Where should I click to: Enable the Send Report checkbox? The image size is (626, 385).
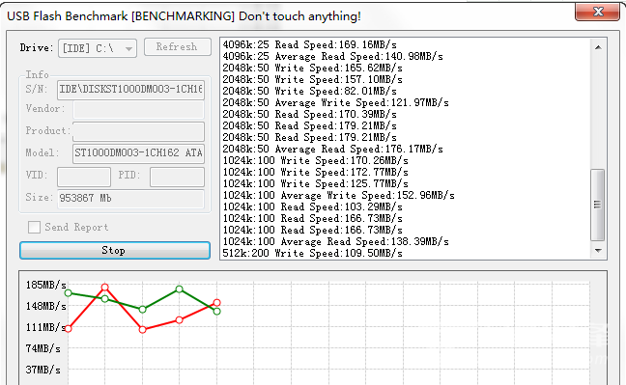[34, 227]
